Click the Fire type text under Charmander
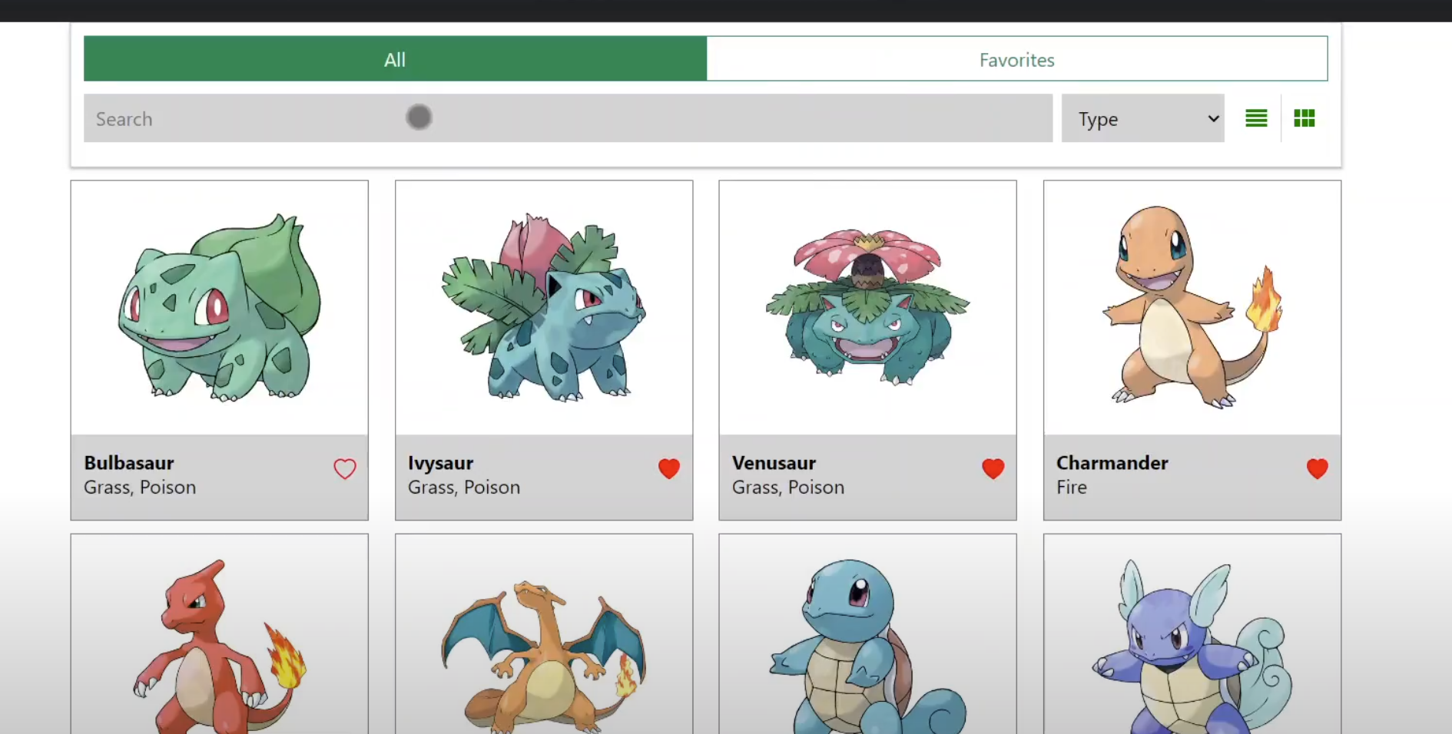The height and width of the screenshot is (734, 1452). coord(1072,488)
